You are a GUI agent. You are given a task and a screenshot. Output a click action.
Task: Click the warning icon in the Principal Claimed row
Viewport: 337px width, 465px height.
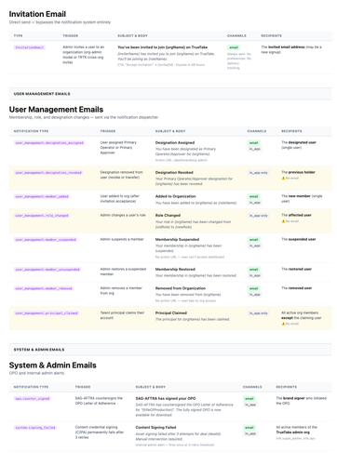click(x=283, y=324)
